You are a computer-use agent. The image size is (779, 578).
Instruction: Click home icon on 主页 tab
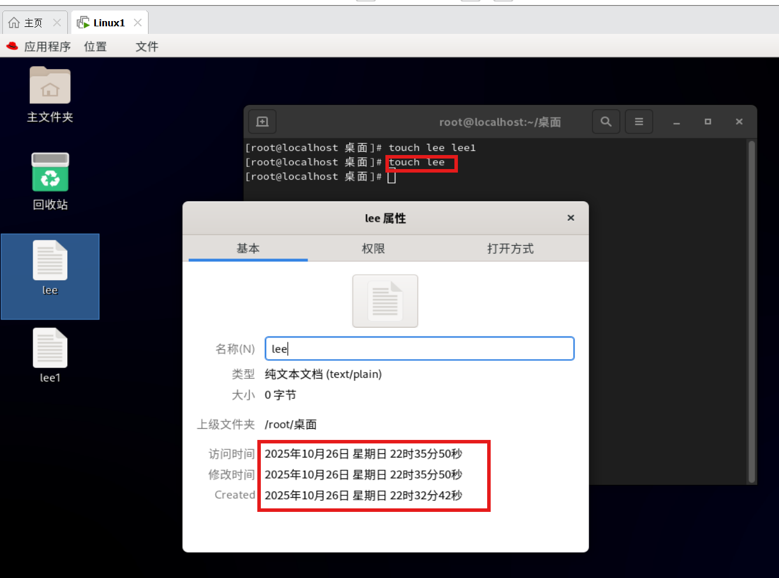tap(14, 23)
